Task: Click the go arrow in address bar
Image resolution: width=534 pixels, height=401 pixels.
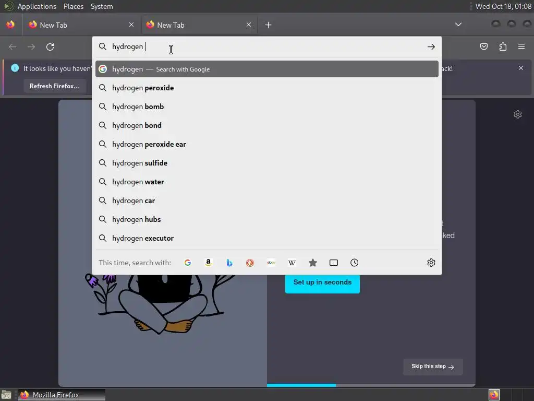Action: 431,46
